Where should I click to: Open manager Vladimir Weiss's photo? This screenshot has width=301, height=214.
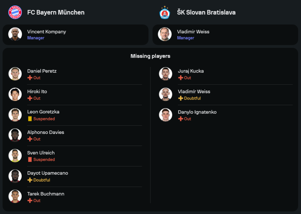(165, 34)
